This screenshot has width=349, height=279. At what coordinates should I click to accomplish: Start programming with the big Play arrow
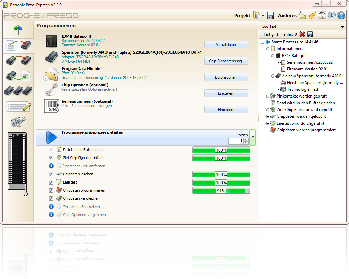[51, 137]
